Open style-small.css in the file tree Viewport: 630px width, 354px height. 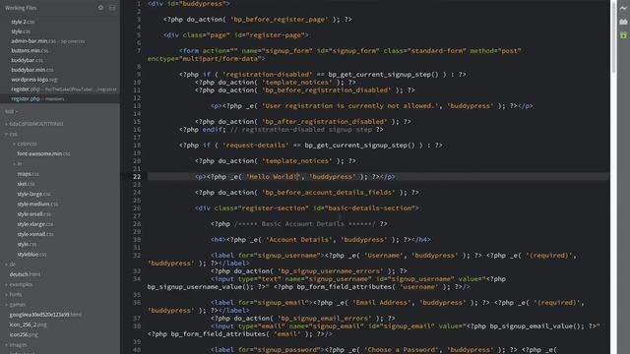click(x=33, y=214)
